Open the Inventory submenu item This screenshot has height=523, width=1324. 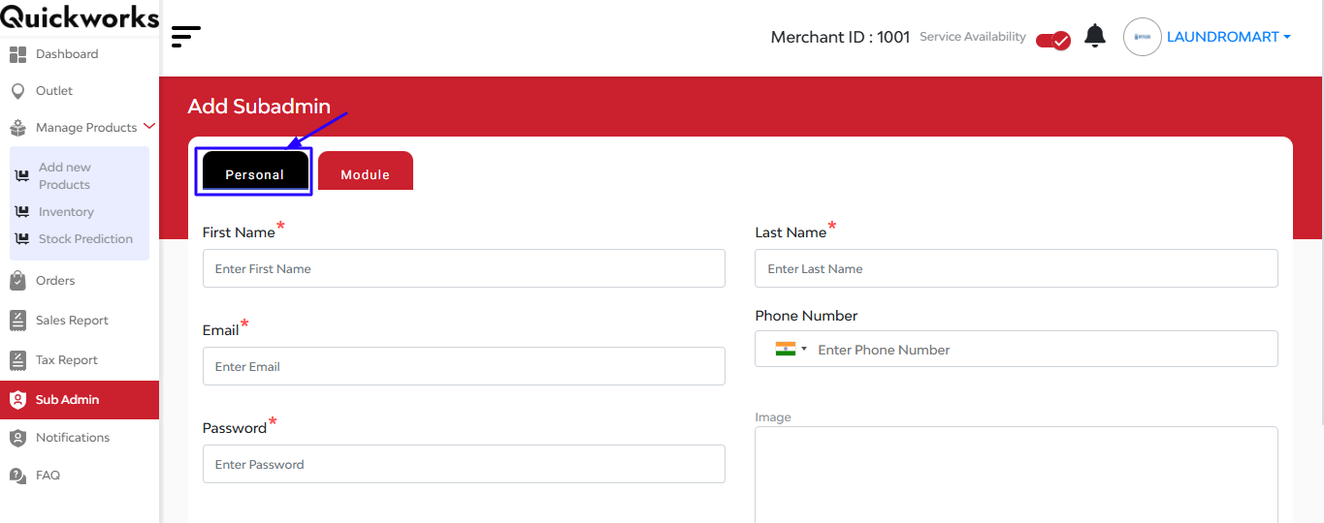[x=66, y=212]
